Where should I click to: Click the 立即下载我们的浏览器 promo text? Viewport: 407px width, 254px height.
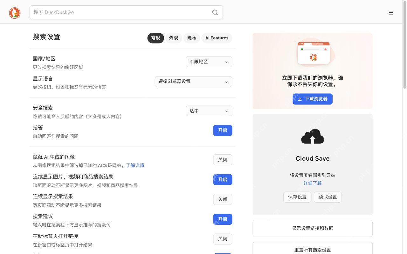313,81
